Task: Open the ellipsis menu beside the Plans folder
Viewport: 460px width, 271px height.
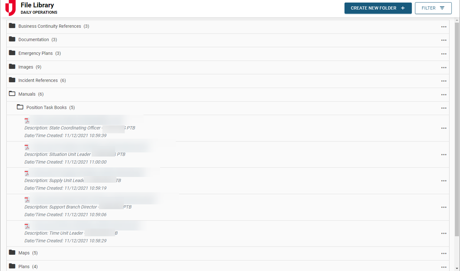Action: coord(444,267)
